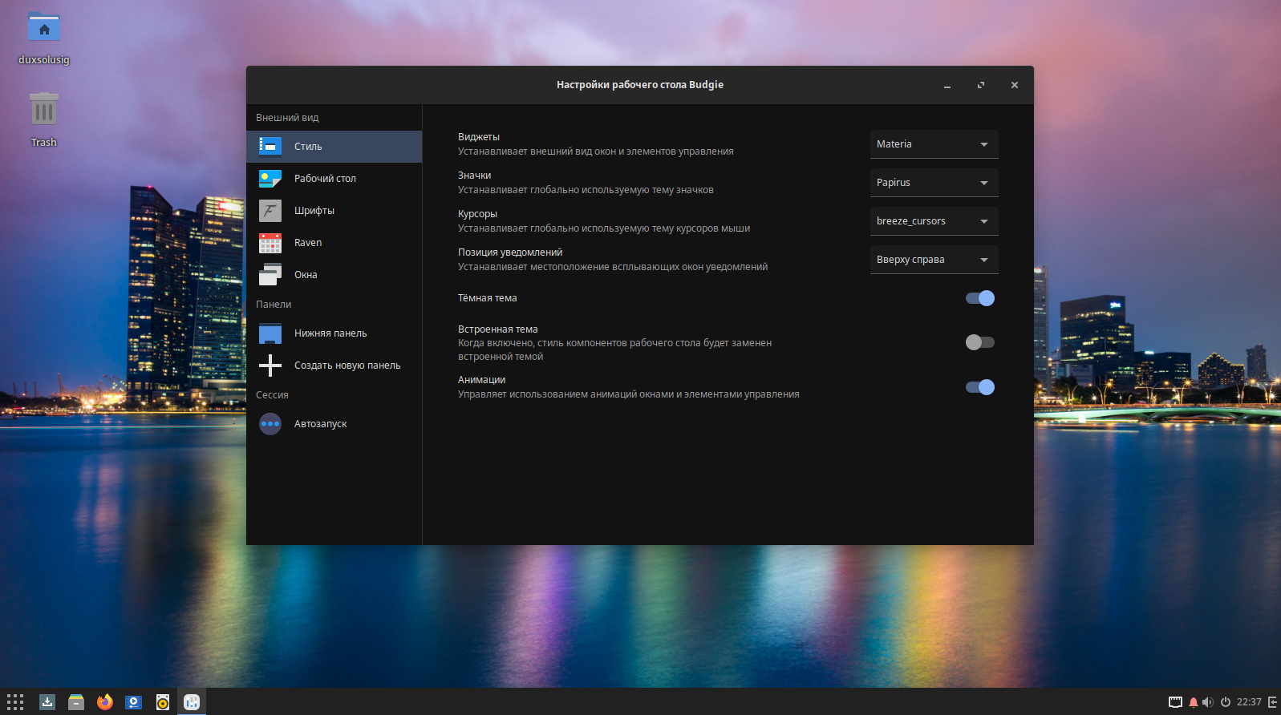
Task: Open the Вверху справа notification position dropdown
Action: 934,260
